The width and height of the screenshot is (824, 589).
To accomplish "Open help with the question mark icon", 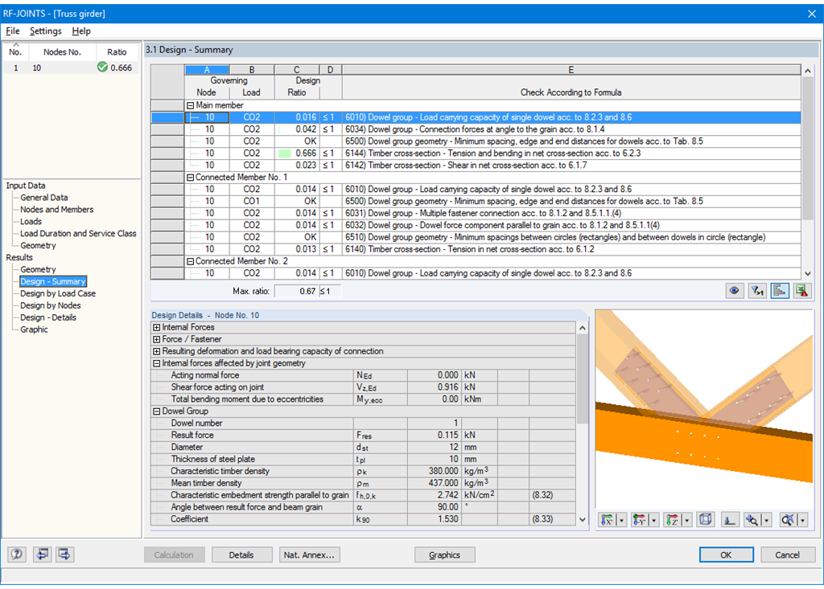I will (x=17, y=554).
